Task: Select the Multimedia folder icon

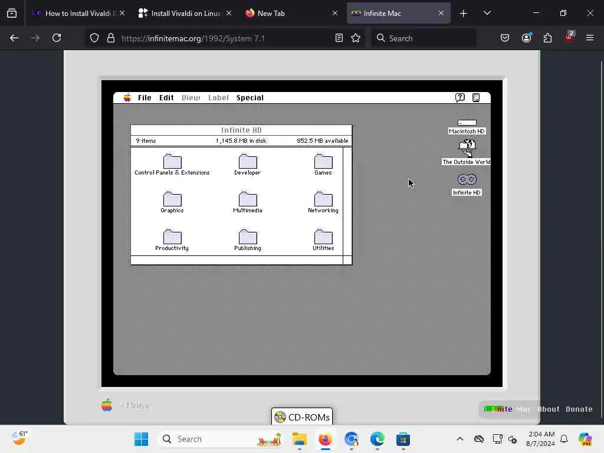Action: pyautogui.click(x=248, y=199)
